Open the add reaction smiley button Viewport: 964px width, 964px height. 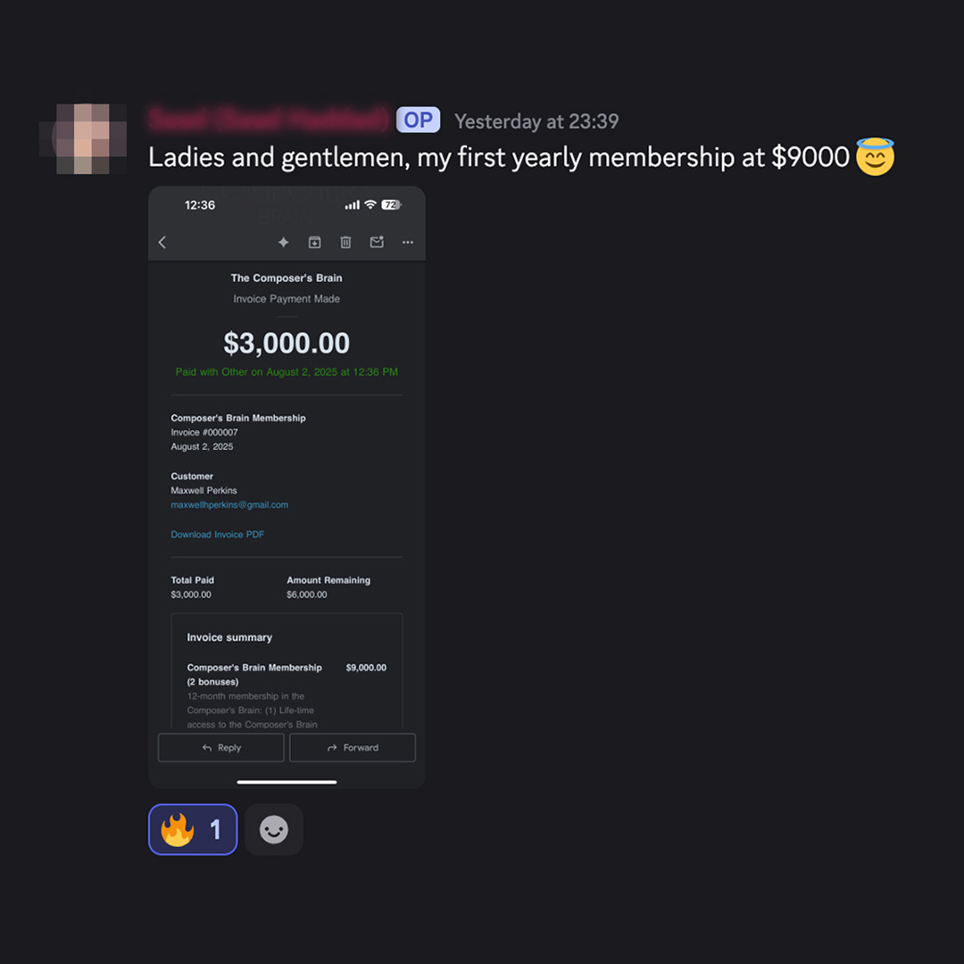(x=274, y=829)
